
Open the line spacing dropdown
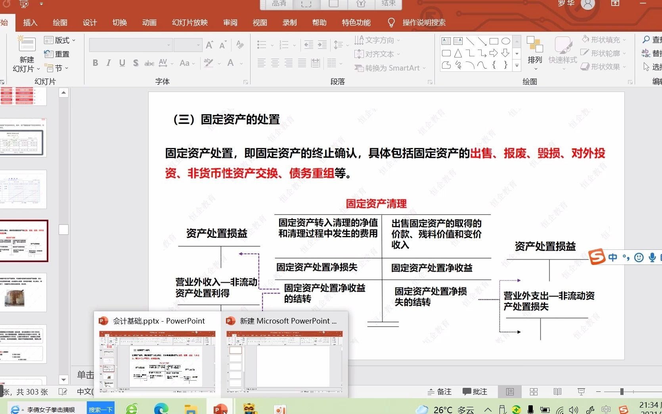[x=341, y=45]
